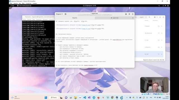This screenshot has width=179, height=100.
Task: Click the microphone icon in the system tray
Action: coord(147,97)
